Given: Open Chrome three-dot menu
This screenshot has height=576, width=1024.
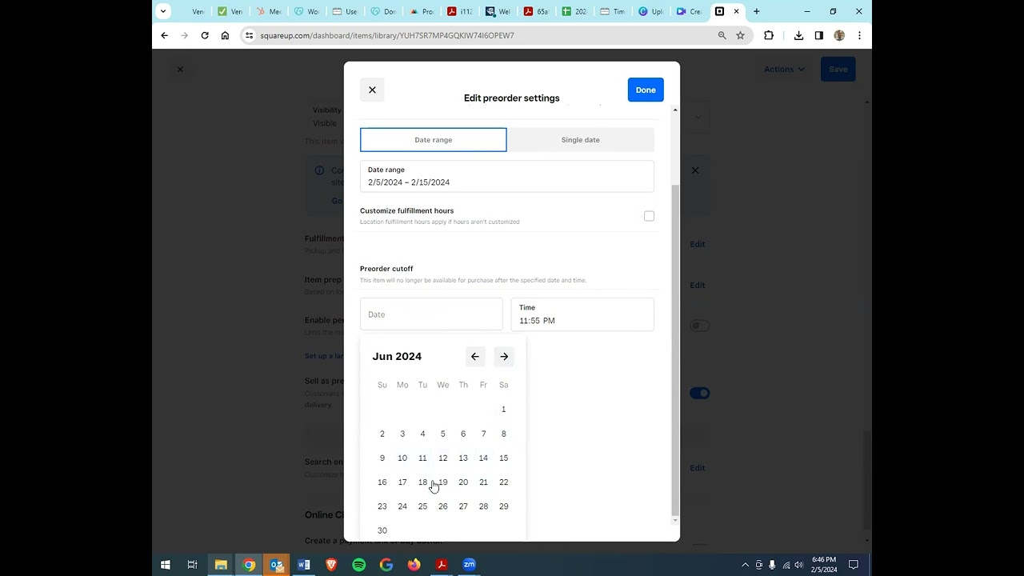Looking at the screenshot, I should [x=859, y=35].
